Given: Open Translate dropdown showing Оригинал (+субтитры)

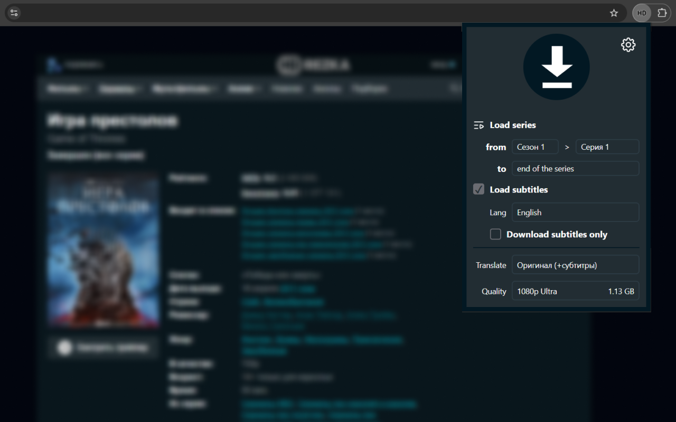Looking at the screenshot, I should [x=575, y=265].
